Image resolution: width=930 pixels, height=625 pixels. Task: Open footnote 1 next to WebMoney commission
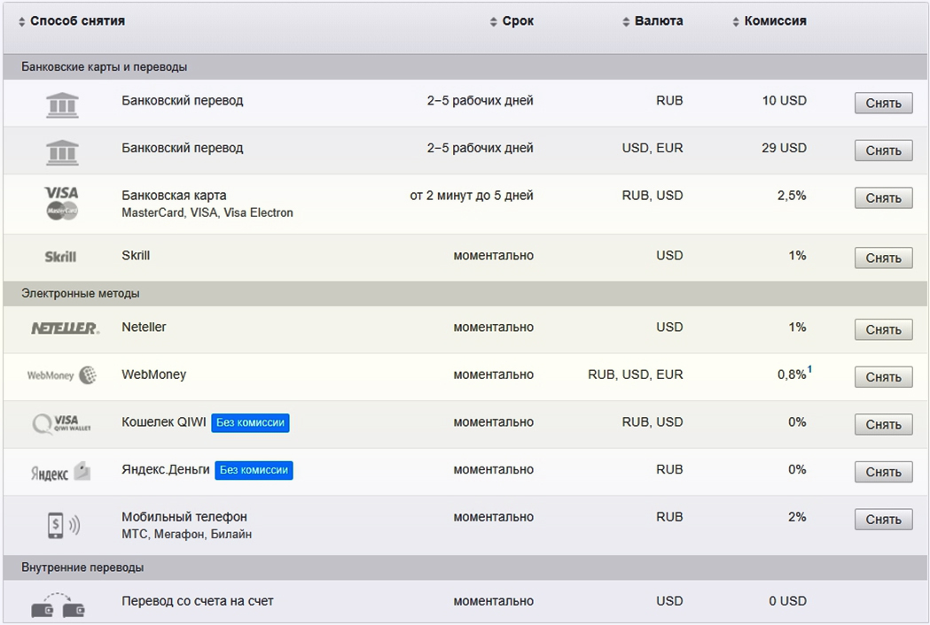(809, 370)
